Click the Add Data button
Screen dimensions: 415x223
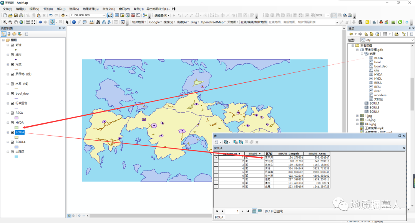63,15
